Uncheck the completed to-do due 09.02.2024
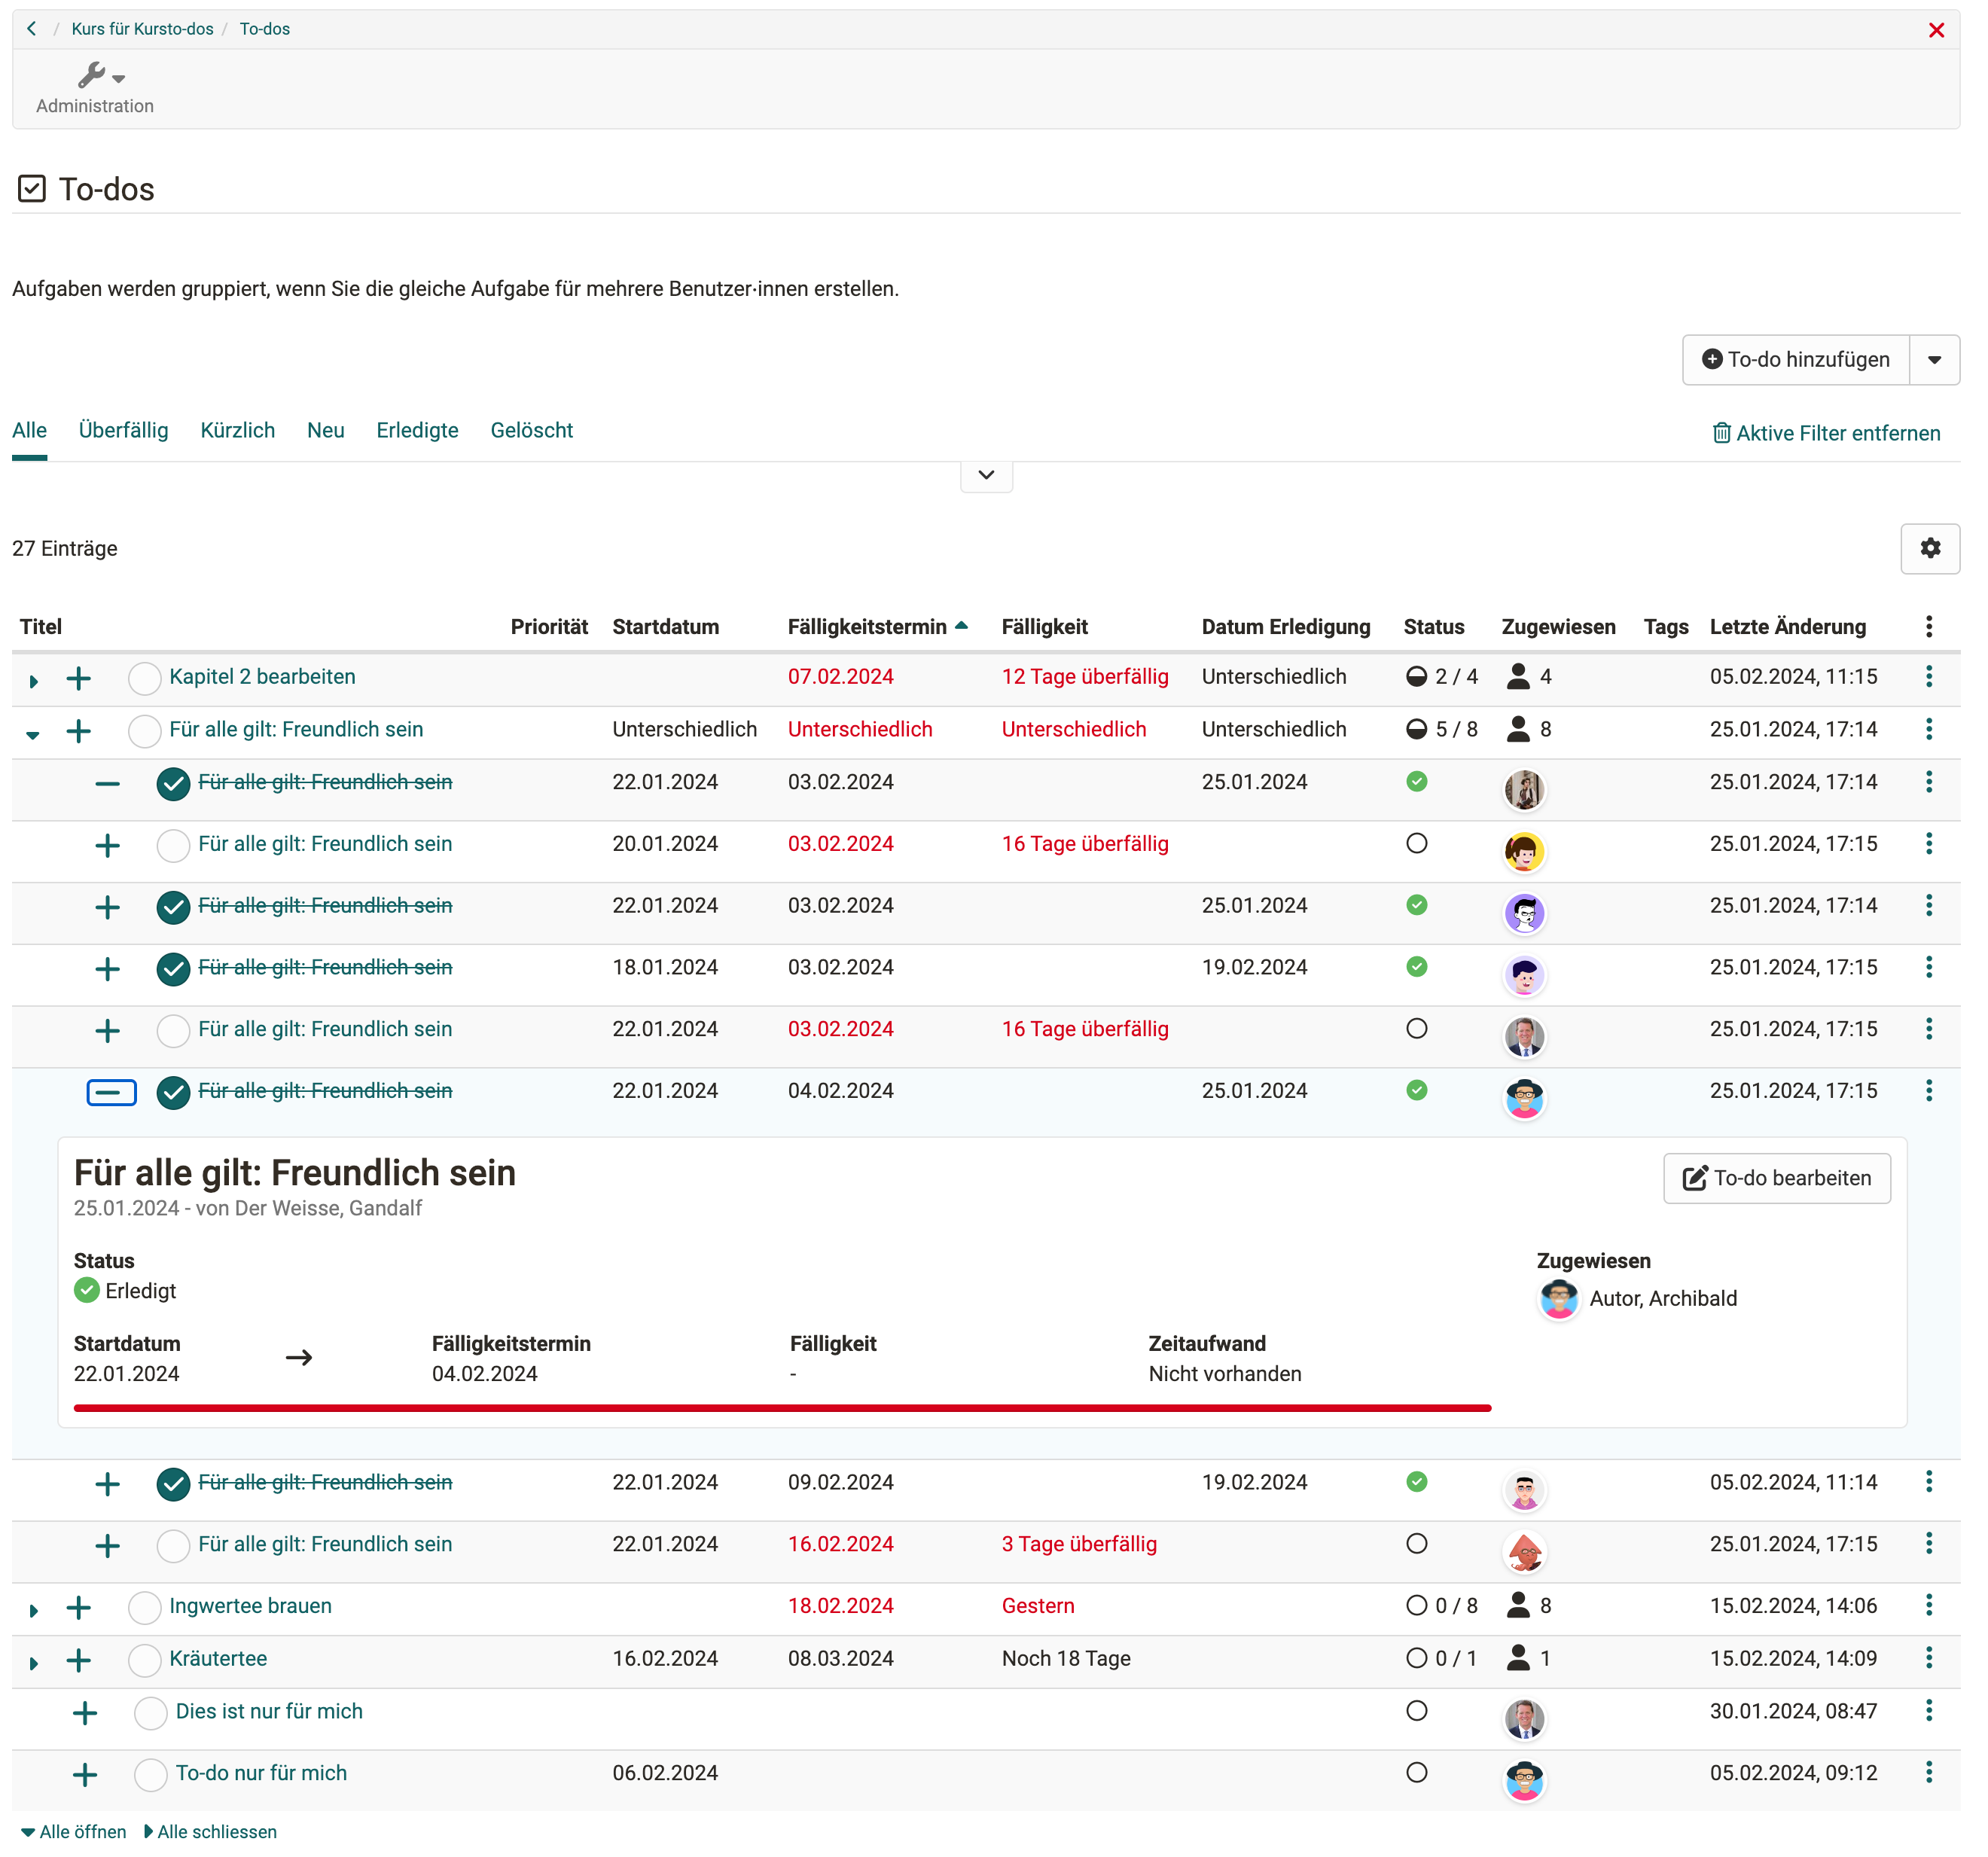 pos(173,1484)
